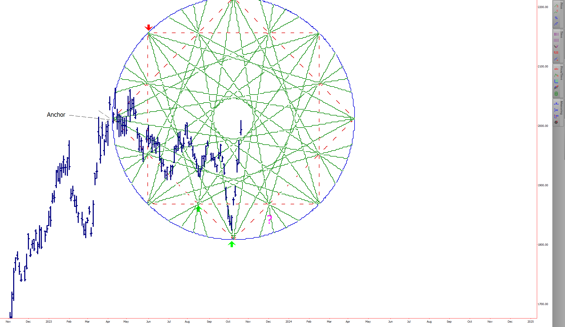
Task: Select the green up arrow below circle bottom
Action: pyautogui.click(x=232, y=244)
